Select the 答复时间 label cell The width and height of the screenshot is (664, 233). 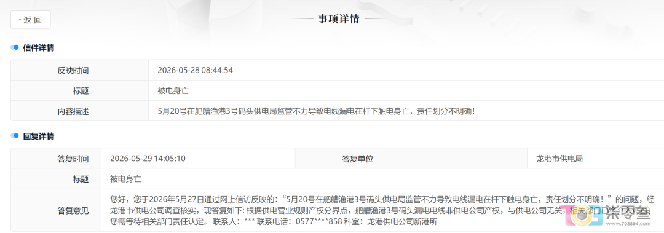click(56, 159)
